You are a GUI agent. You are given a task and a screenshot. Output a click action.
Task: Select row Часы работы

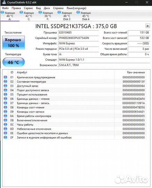point(74,125)
